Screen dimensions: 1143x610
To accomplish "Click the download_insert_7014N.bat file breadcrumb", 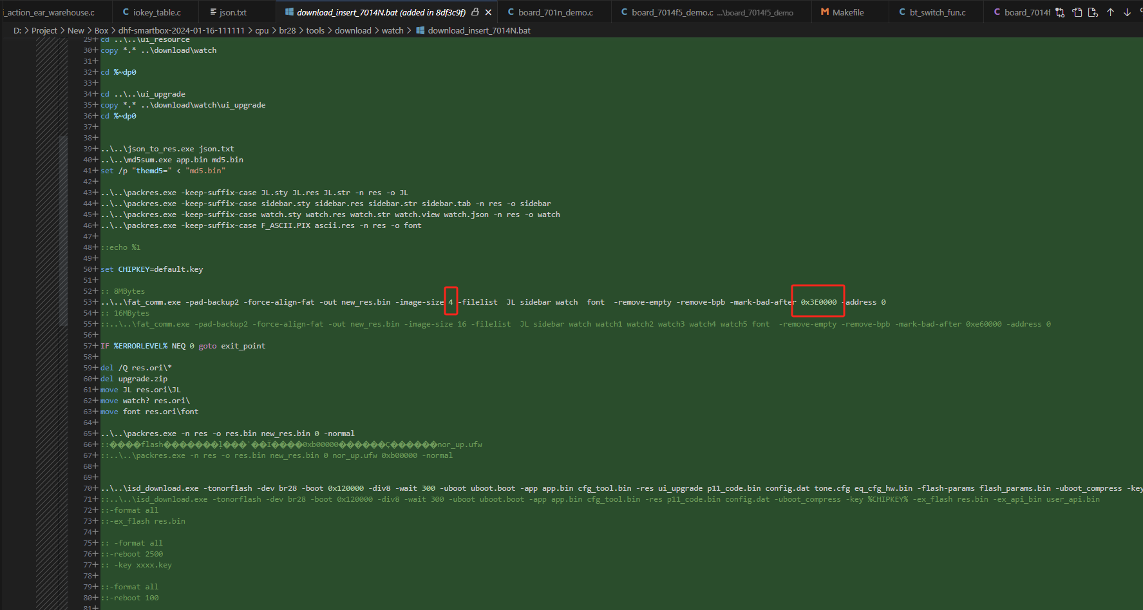I will (x=473, y=30).
